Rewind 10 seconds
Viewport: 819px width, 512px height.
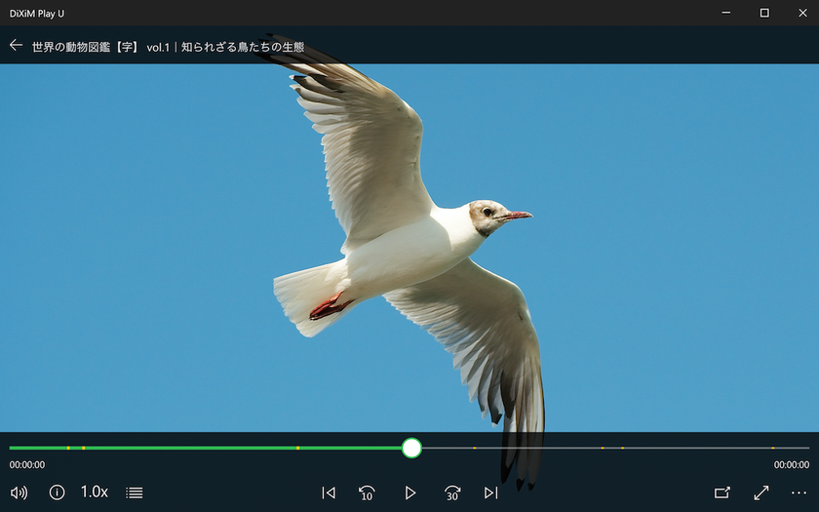(x=367, y=492)
